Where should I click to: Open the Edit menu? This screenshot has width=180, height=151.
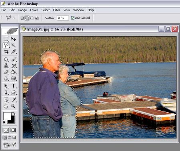point(12,10)
